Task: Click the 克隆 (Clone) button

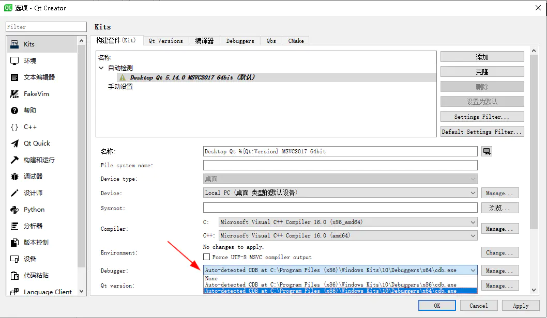Action: click(x=481, y=71)
